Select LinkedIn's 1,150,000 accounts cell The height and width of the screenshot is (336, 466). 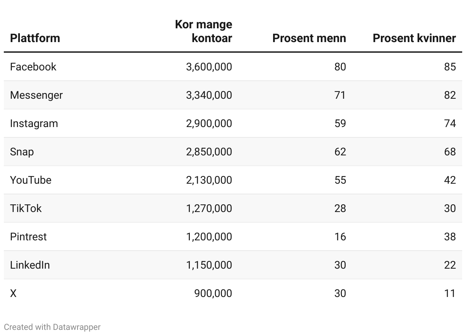click(209, 265)
